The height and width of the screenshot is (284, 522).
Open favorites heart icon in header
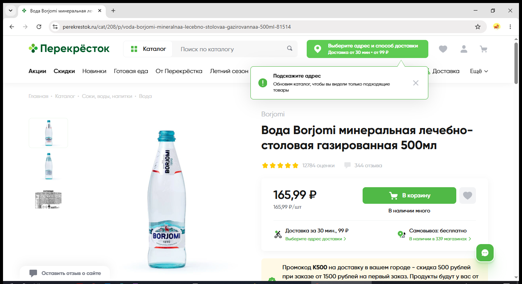[443, 49]
